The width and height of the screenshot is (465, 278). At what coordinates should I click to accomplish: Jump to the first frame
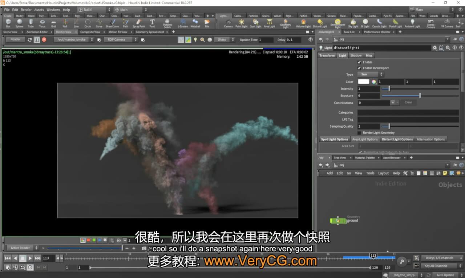point(8,258)
